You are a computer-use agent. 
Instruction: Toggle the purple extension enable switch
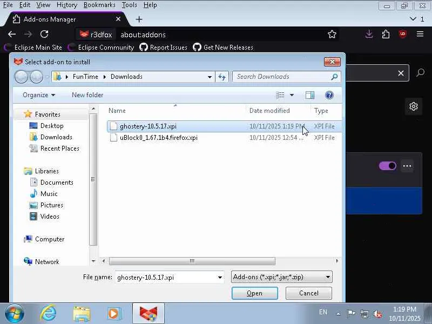[x=387, y=166]
